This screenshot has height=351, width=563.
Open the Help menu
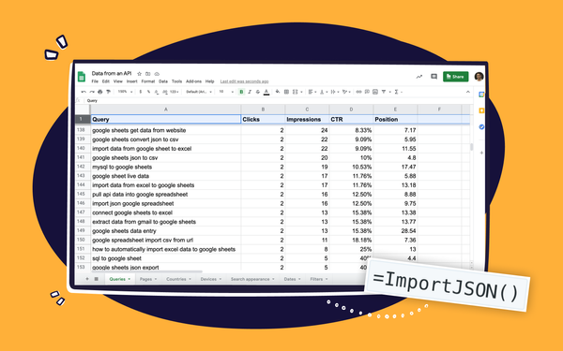point(209,81)
